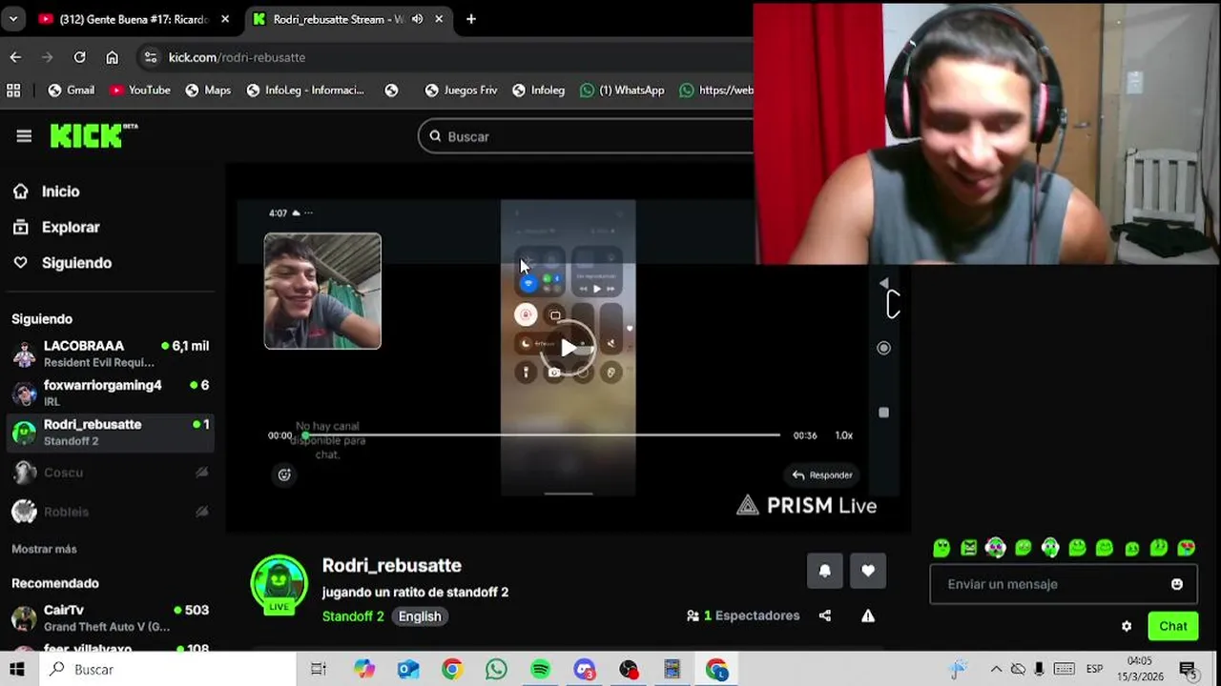Image resolution: width=1221 pixels, height=686 pixels.
Task: Seek on the video progress bar
Action: point(543,435)
